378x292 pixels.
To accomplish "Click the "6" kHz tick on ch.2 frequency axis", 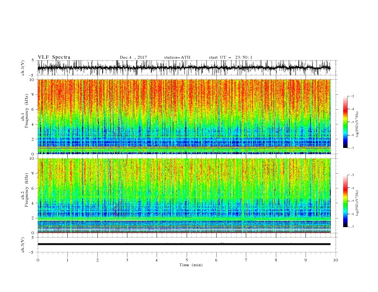I will 33,188.
